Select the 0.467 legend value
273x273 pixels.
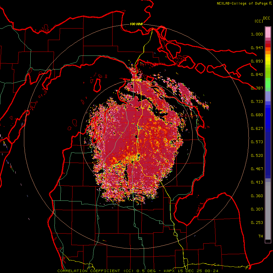click(257, 169)
